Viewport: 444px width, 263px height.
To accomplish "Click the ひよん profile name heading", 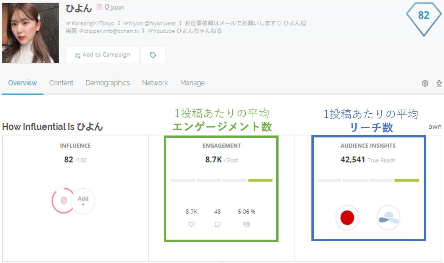I will (79, 8).
